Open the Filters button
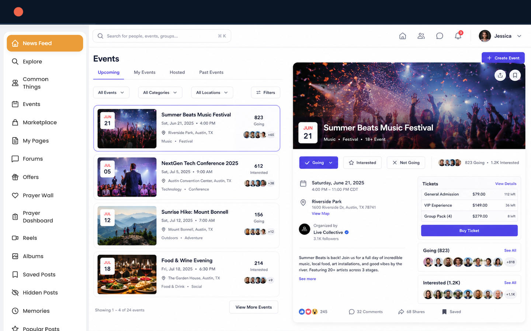Viewport: 531px width, 331px height. [x=265, y=92]
